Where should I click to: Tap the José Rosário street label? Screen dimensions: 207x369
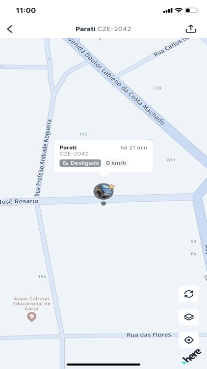pos(19,201)
